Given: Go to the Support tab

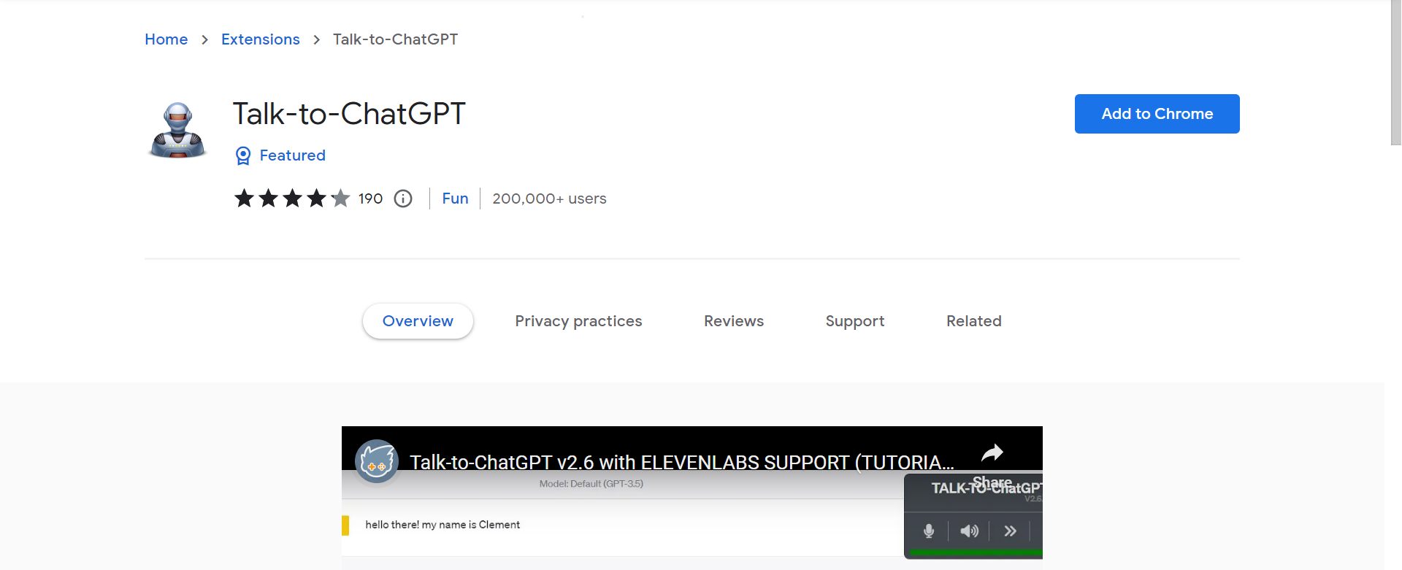Looking at the screenshot, I should tap(855, 321).
